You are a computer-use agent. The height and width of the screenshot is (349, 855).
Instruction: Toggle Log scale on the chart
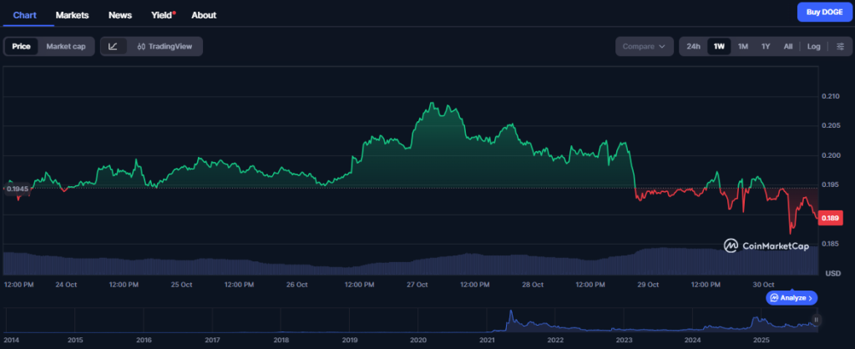point(813,47)
